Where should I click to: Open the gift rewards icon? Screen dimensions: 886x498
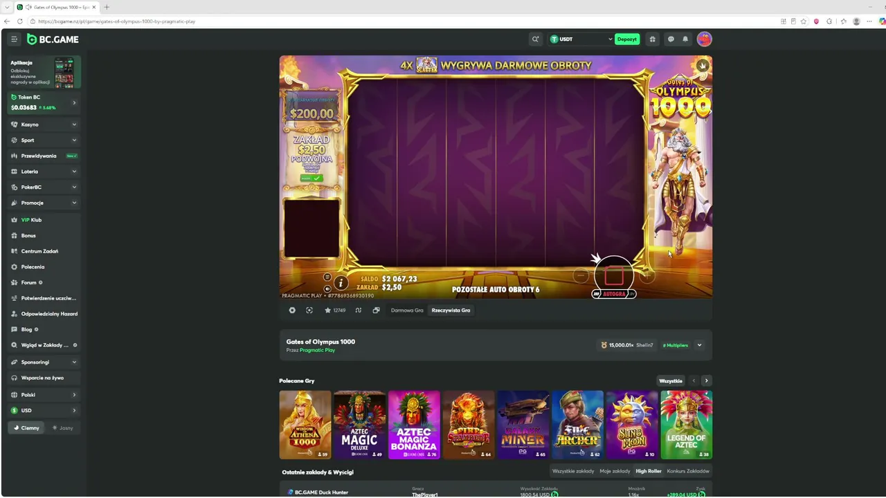[x=652, y=39]
